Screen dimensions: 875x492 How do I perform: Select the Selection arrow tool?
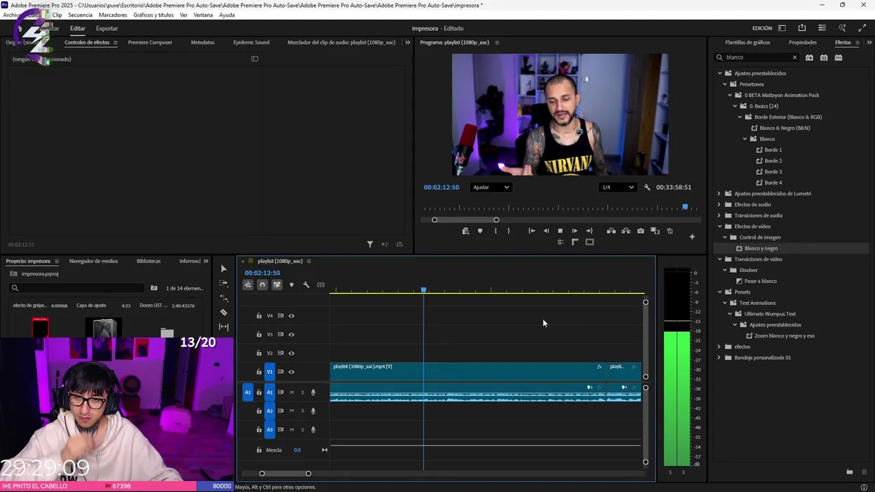224,269
